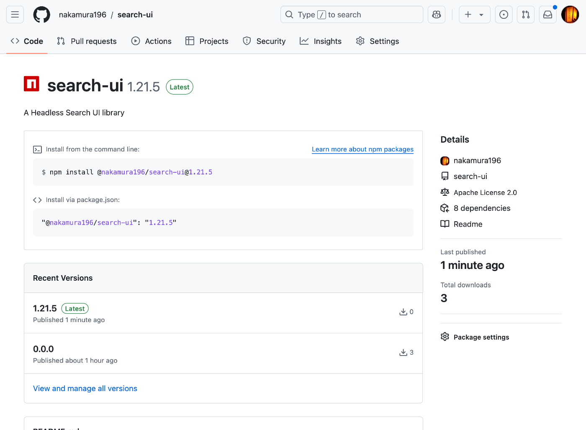The image size is (586, 430).
Task: Click the license scale icon
Action: [445, 192]
